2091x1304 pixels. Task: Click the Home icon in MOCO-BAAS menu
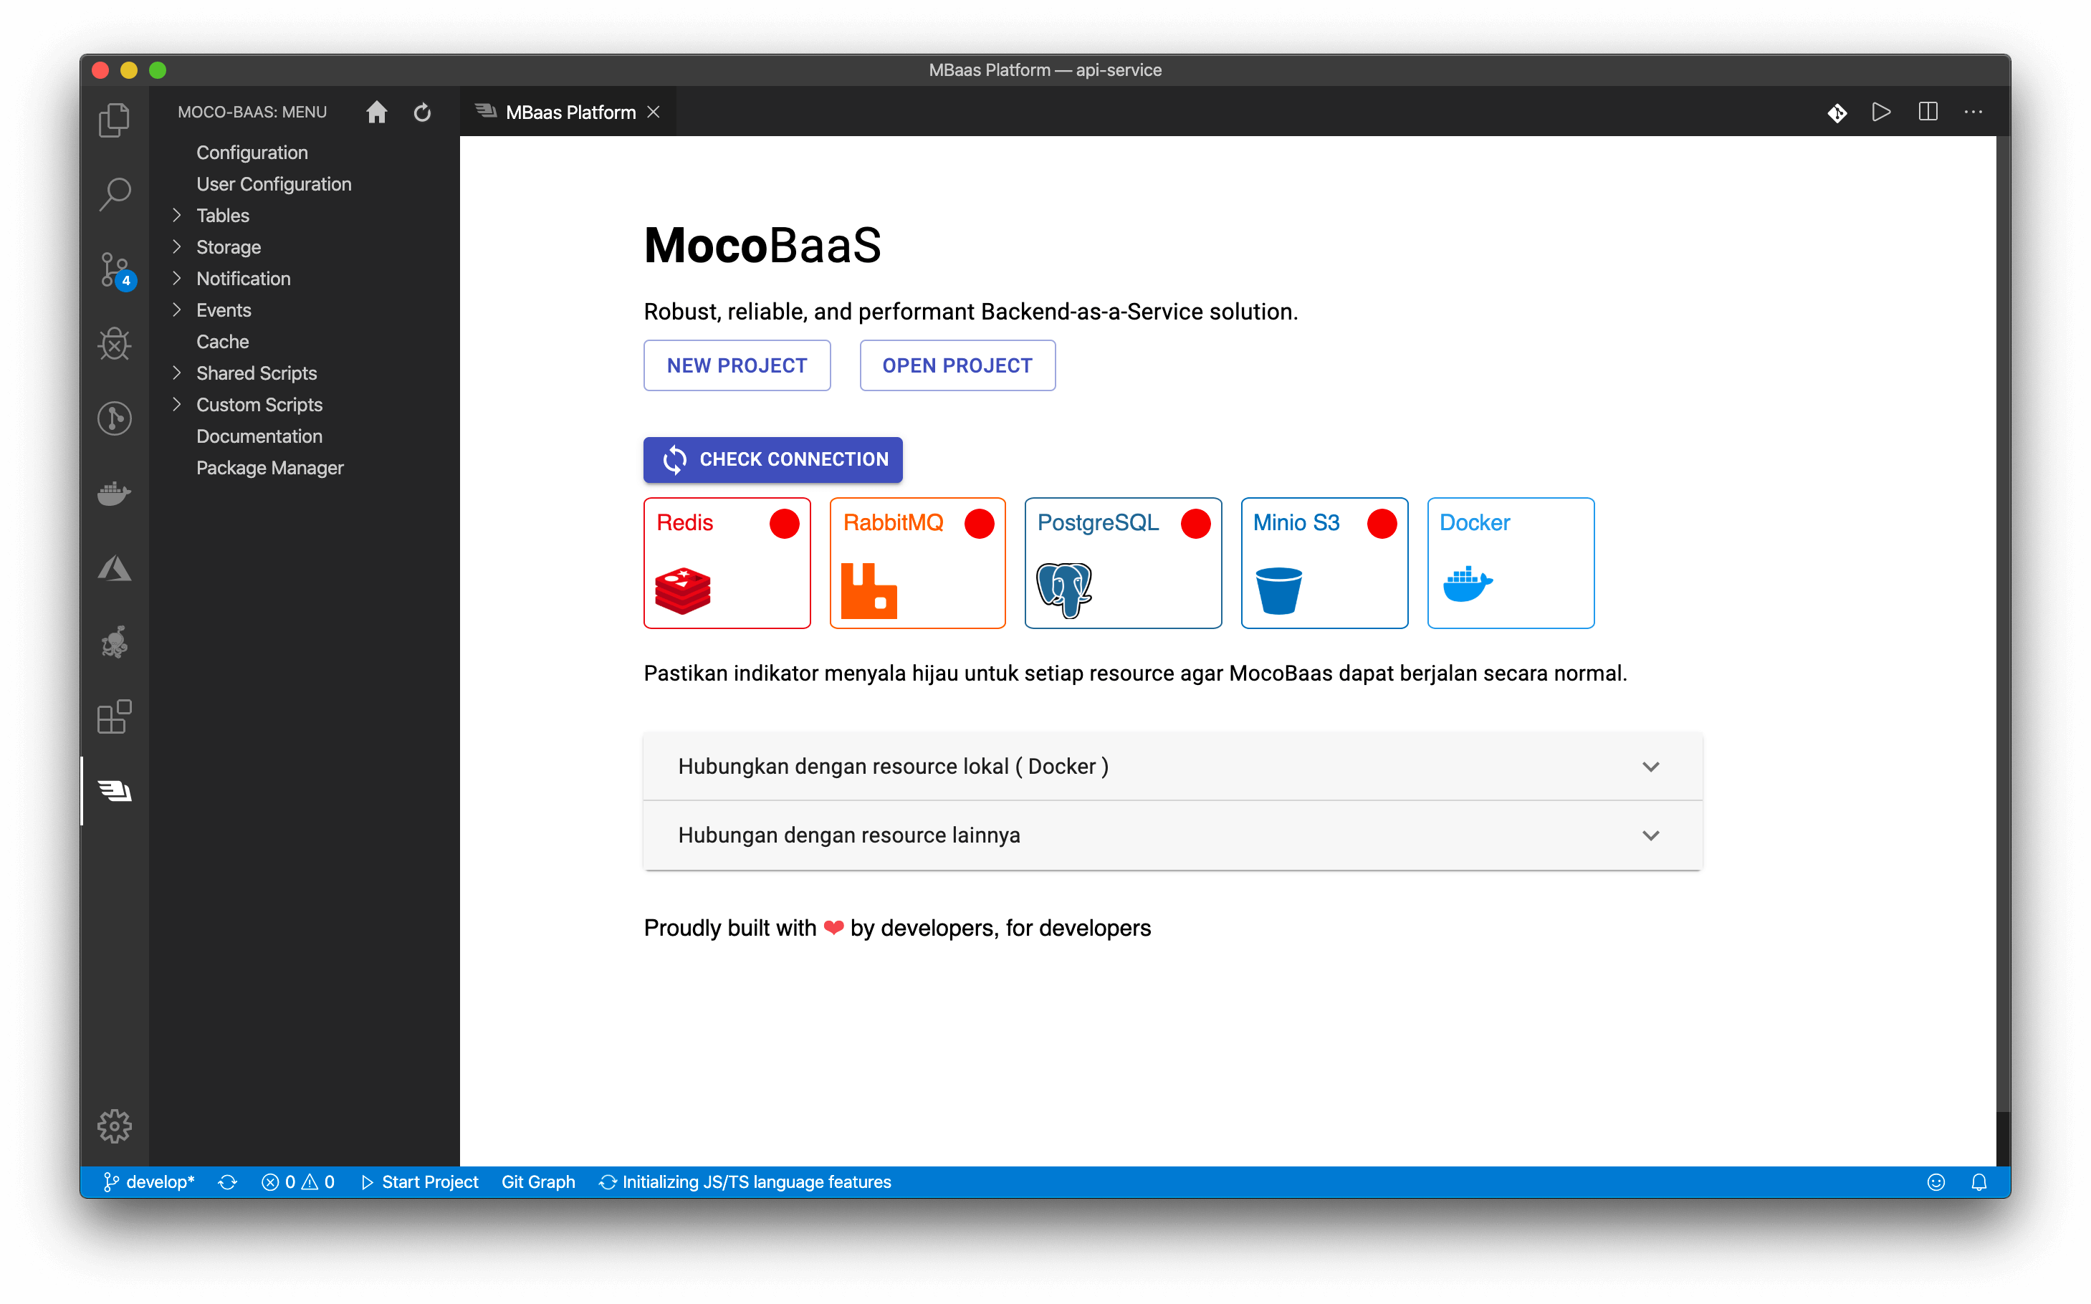[376, 112]
